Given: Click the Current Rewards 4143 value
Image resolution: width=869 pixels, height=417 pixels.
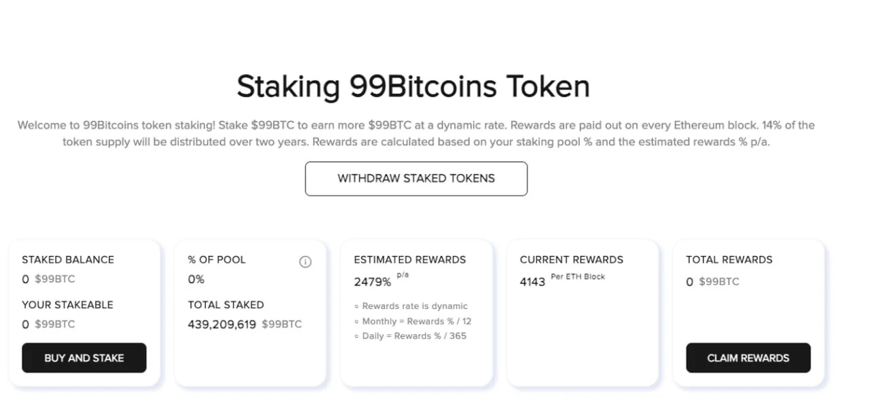Looking at the screenshot, I should [x=532, y=282].
